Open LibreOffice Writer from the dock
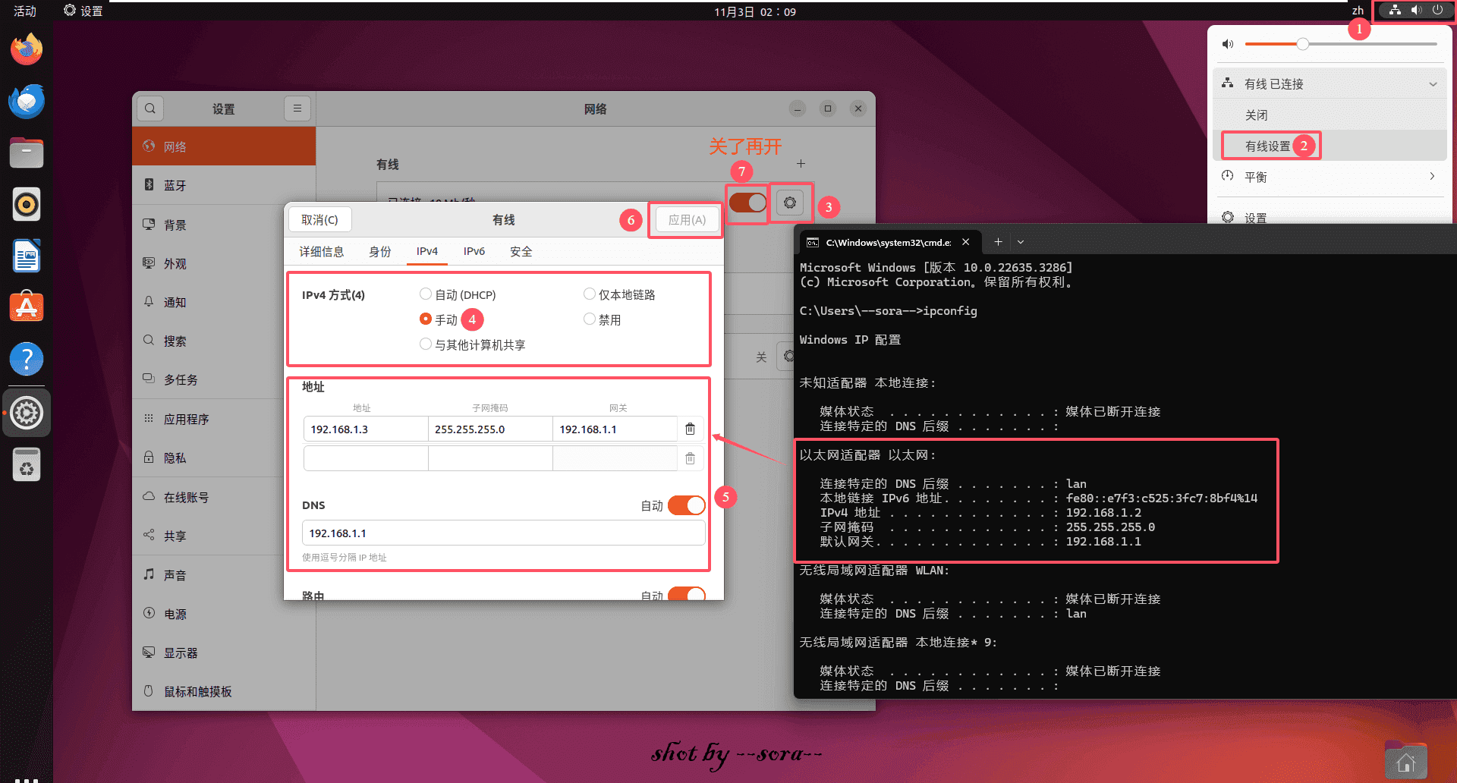Screen dimensions: 1457x783 [x=27, y=256]
